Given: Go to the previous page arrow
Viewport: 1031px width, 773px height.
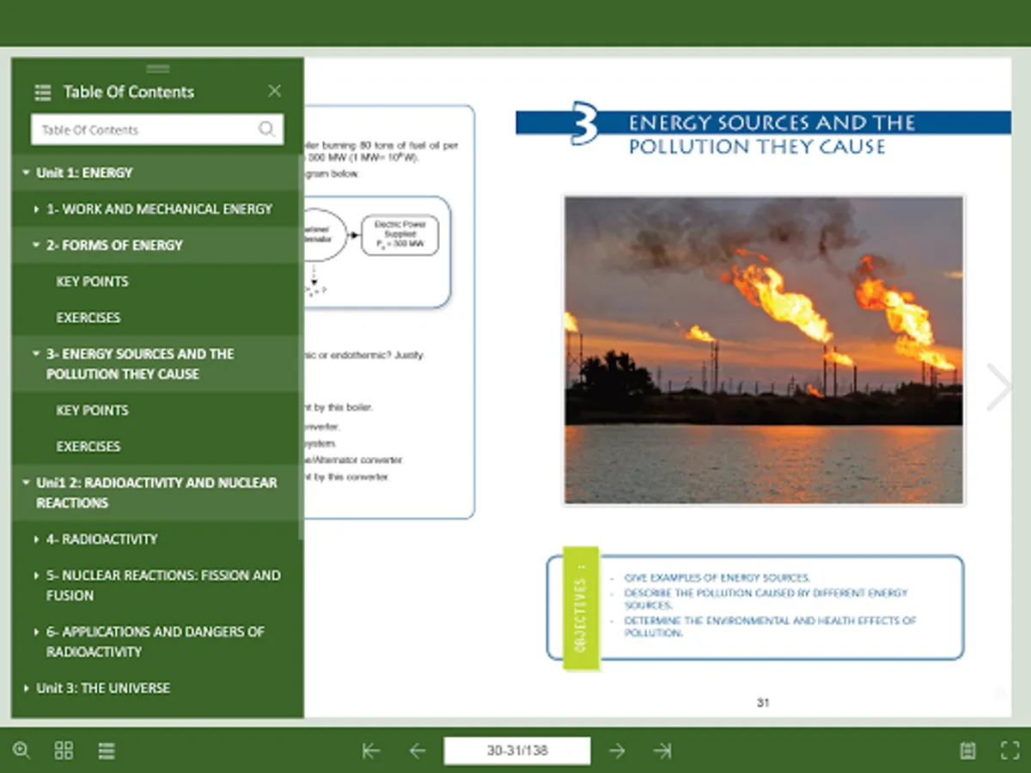Looking at the screenshot, I should [x=418, y=751].
